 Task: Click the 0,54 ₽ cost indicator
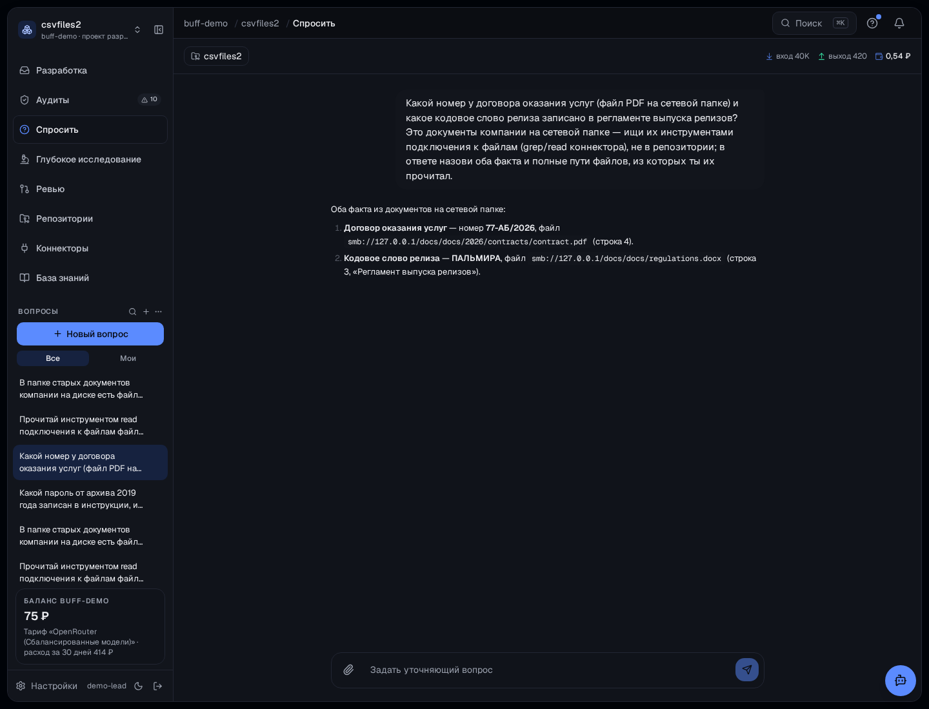[x=893, y=56]
